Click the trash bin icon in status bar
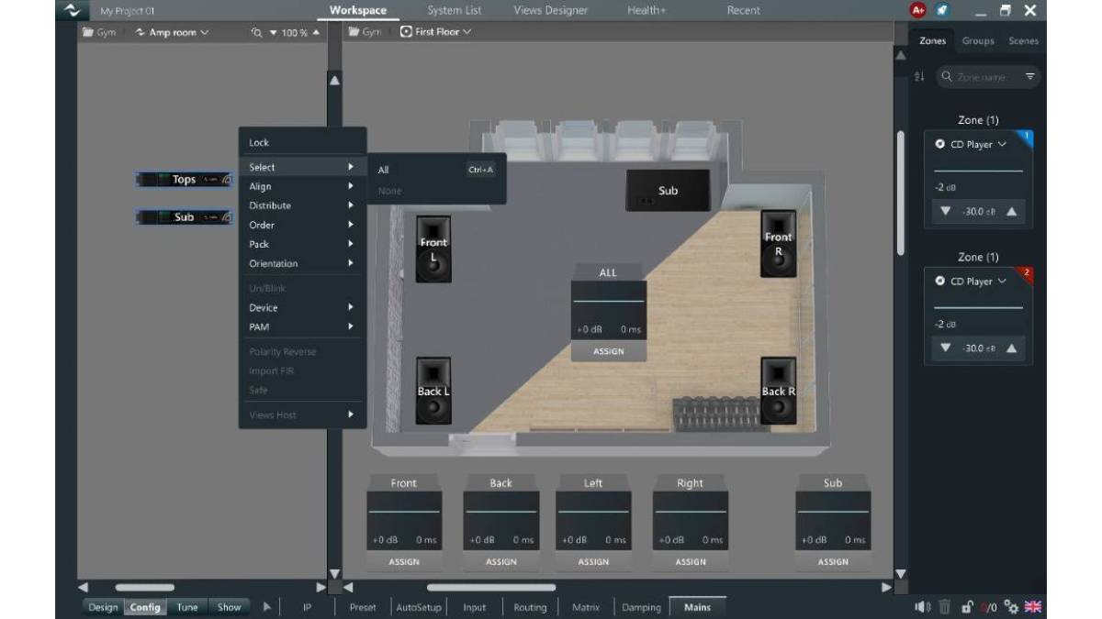 coord(944,606)
